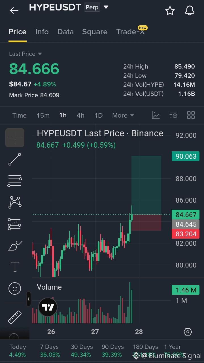This screenshot has height=363, width=204.
Task: Open the Last Price type dropdown
Action: (x=25, y=54)
